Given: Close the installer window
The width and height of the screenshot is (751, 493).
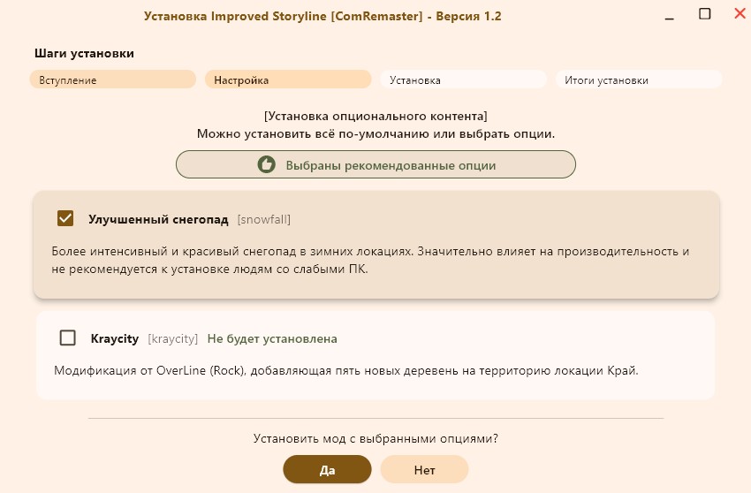Looking at the screenshot, I should coord(740,13).
